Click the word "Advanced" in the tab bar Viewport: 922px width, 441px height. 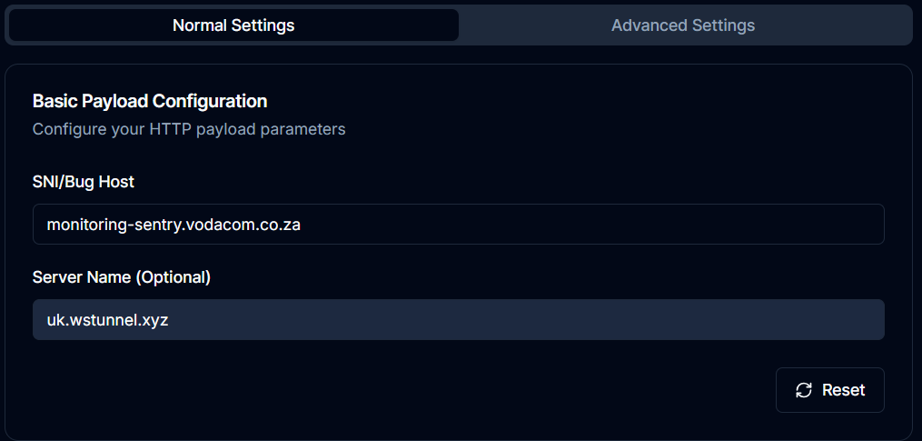[646, 25]
